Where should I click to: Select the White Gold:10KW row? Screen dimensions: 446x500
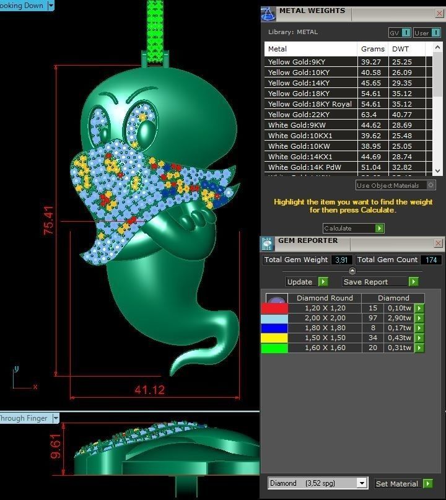pyautogui.click(x=348, y=146)
